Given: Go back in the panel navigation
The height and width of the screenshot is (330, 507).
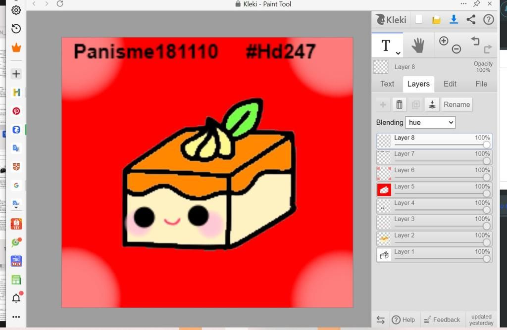Looking at the screenshot, I should pyautogui.click(x=34, y=4).
